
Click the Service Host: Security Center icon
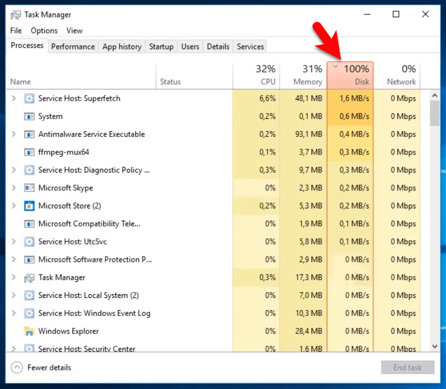pyautogui.click(x=29, y=348)
